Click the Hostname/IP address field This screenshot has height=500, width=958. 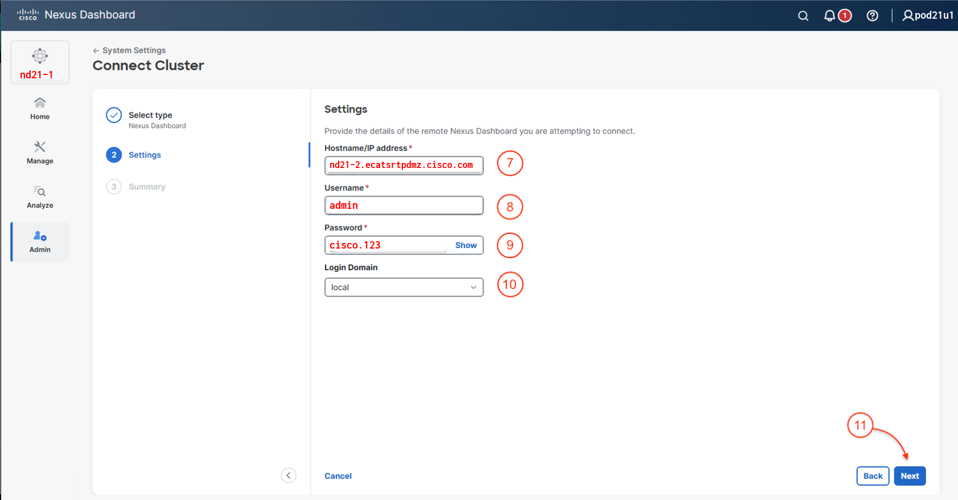[x=403, y=165]
